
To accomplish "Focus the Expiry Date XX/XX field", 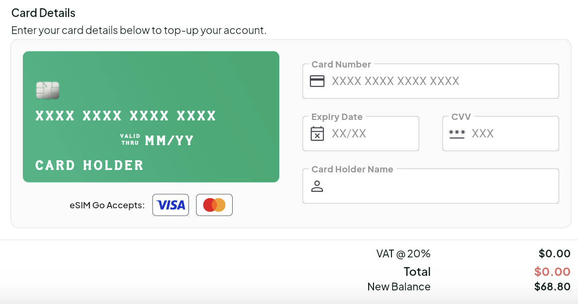I will point(360,134).
